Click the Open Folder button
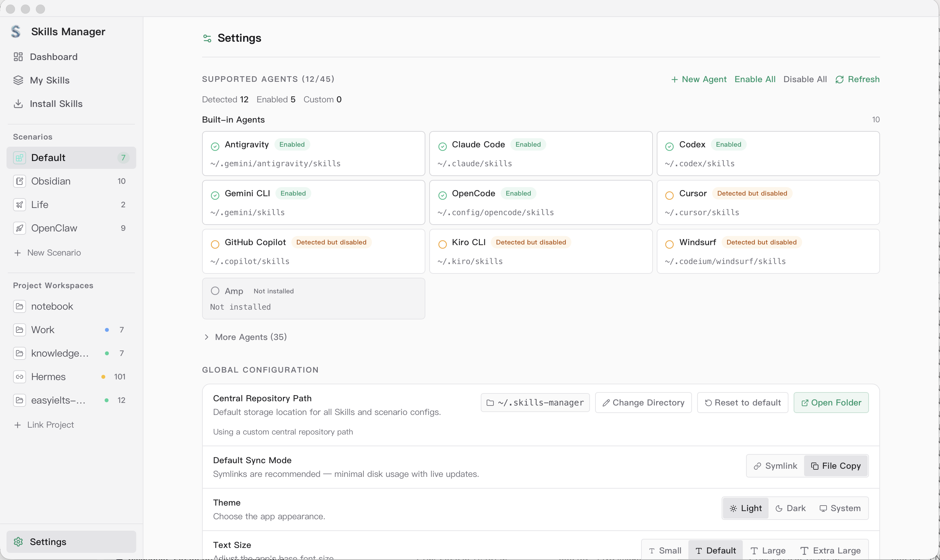The height and width of the screenshot is (560, 940). (831, 402)
